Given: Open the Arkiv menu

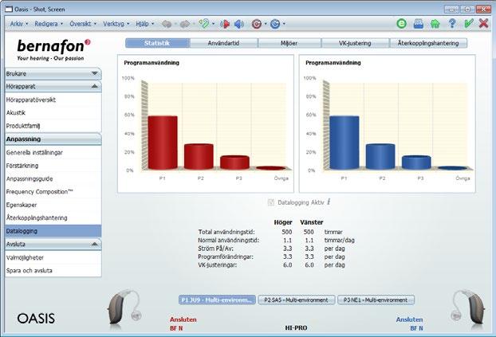Looking at the screenshot, I should click(19, 24).
